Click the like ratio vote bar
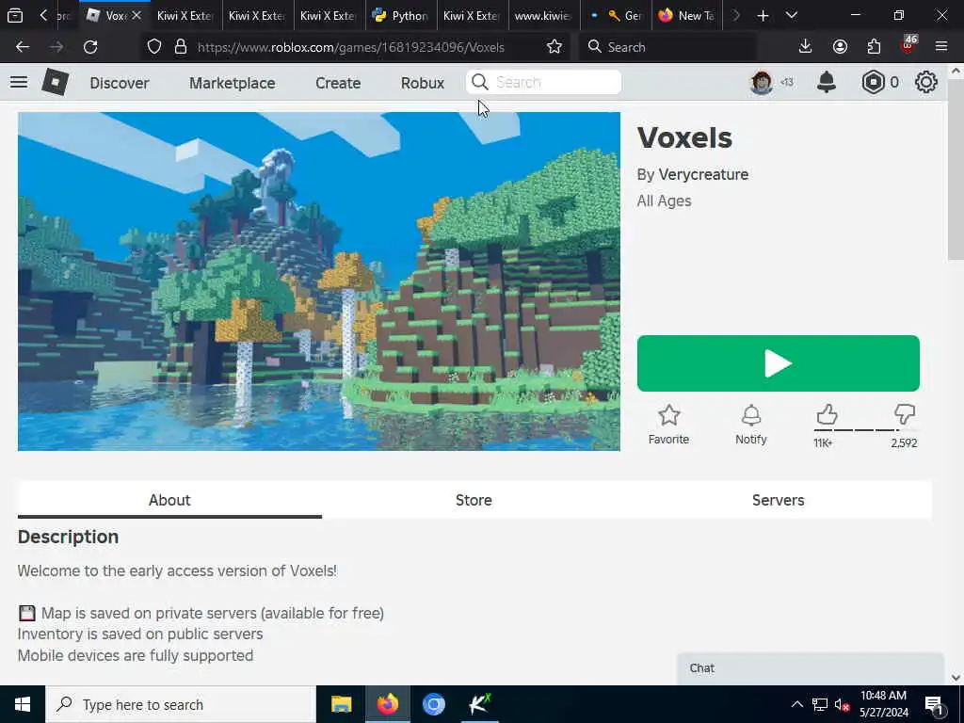This screenshot has width=964, height=723. (x=865, y=429)
